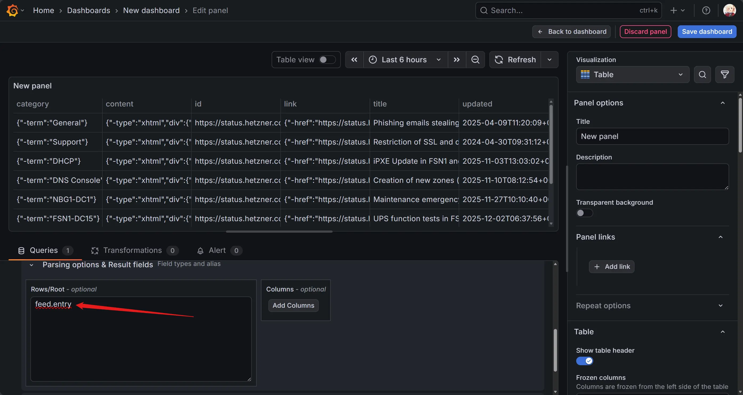The image size is (743, 395).
Task: Click the zoom out time range icon
Action: tap(475, 60)
